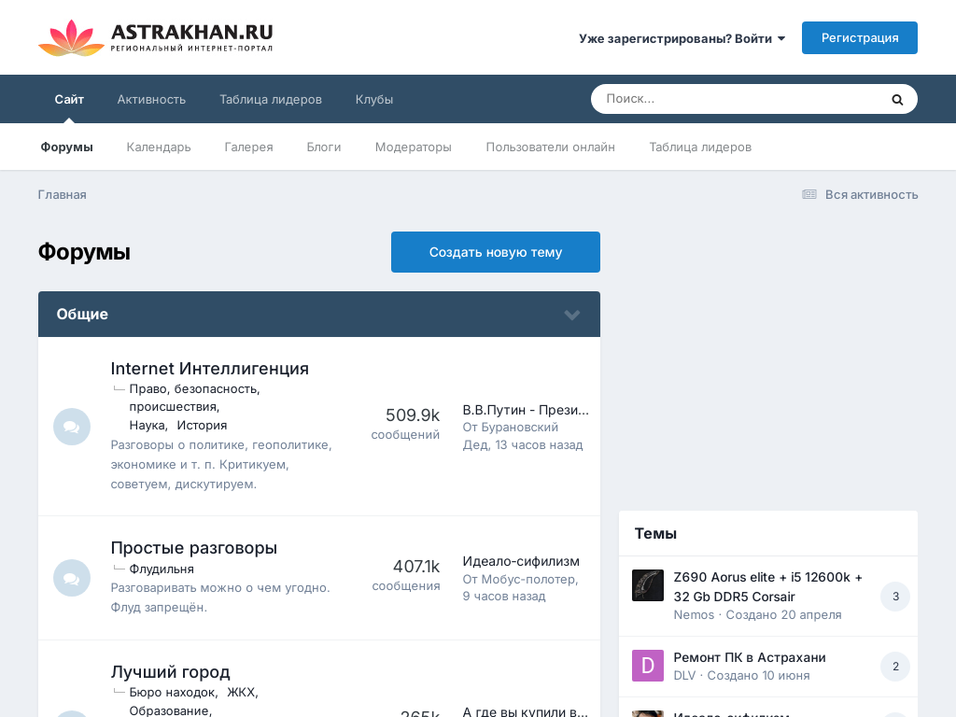Click reply count badge showing 2

pyautogui.click(x=894, y=666)
